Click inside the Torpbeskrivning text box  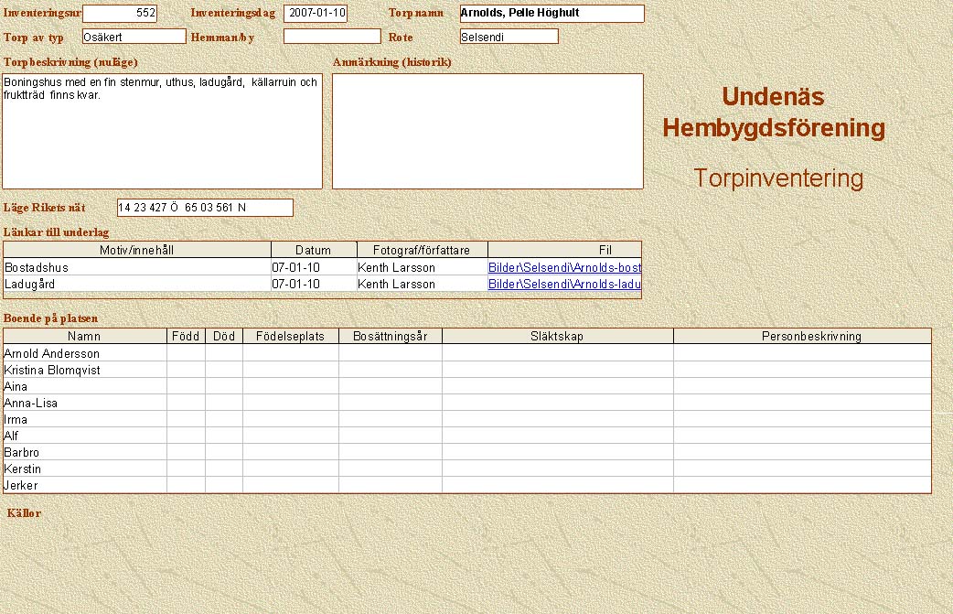[163, 137]
